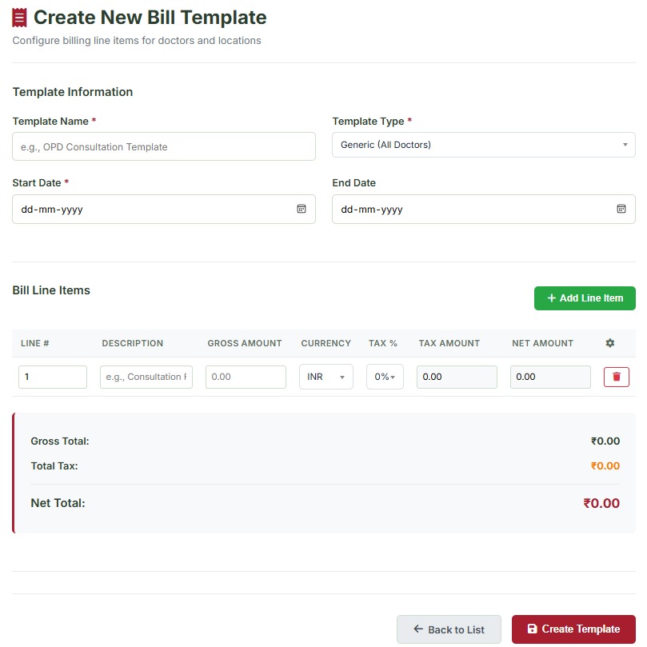Click the orange Total Tax ₹0.00 value
The image size is (647, 647).
click(605, 466)
